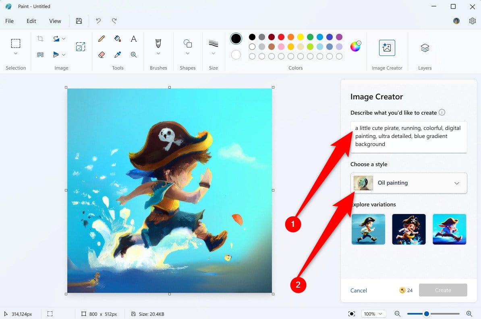
Task: Click the prompt description text field
Action: pos(408,137)
